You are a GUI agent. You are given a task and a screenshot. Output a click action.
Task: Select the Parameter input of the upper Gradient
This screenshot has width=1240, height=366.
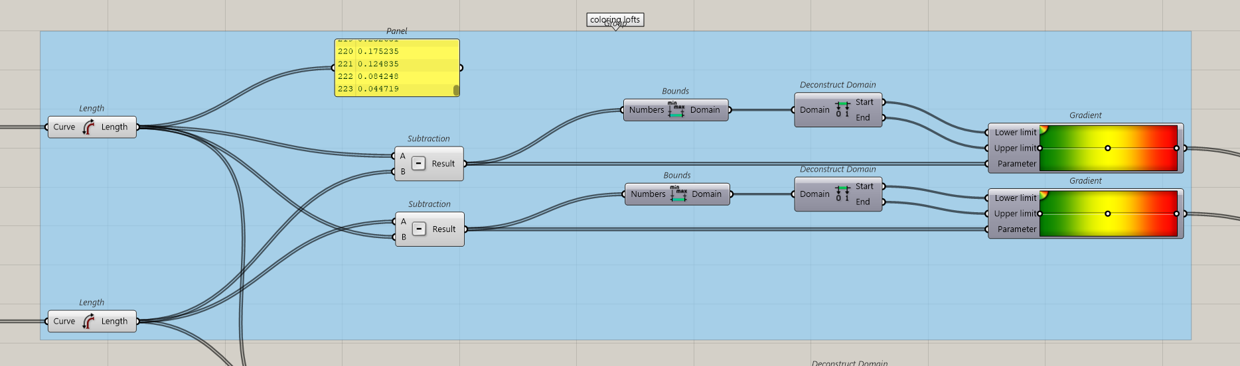click(x=1016, y=164)
